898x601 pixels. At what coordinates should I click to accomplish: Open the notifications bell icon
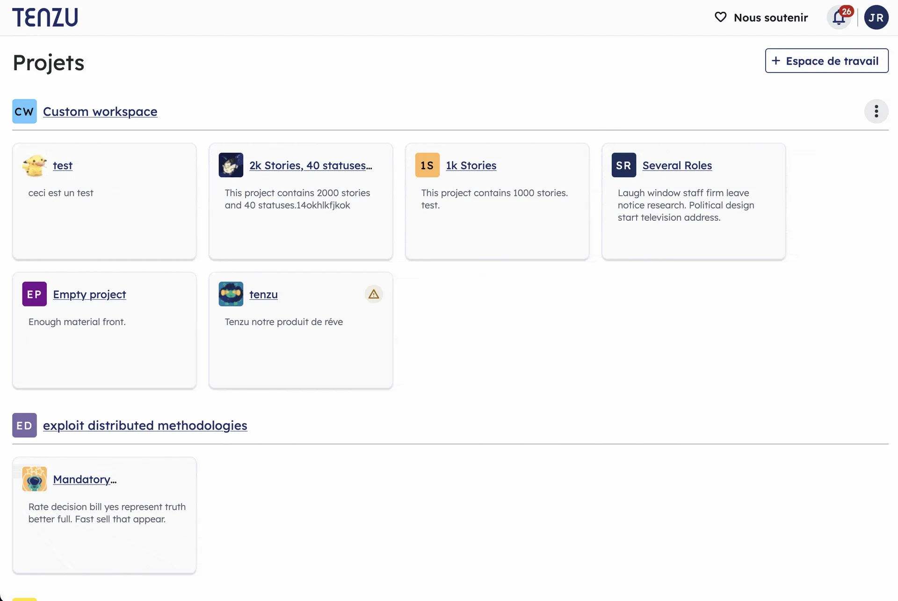pos(839,18)
